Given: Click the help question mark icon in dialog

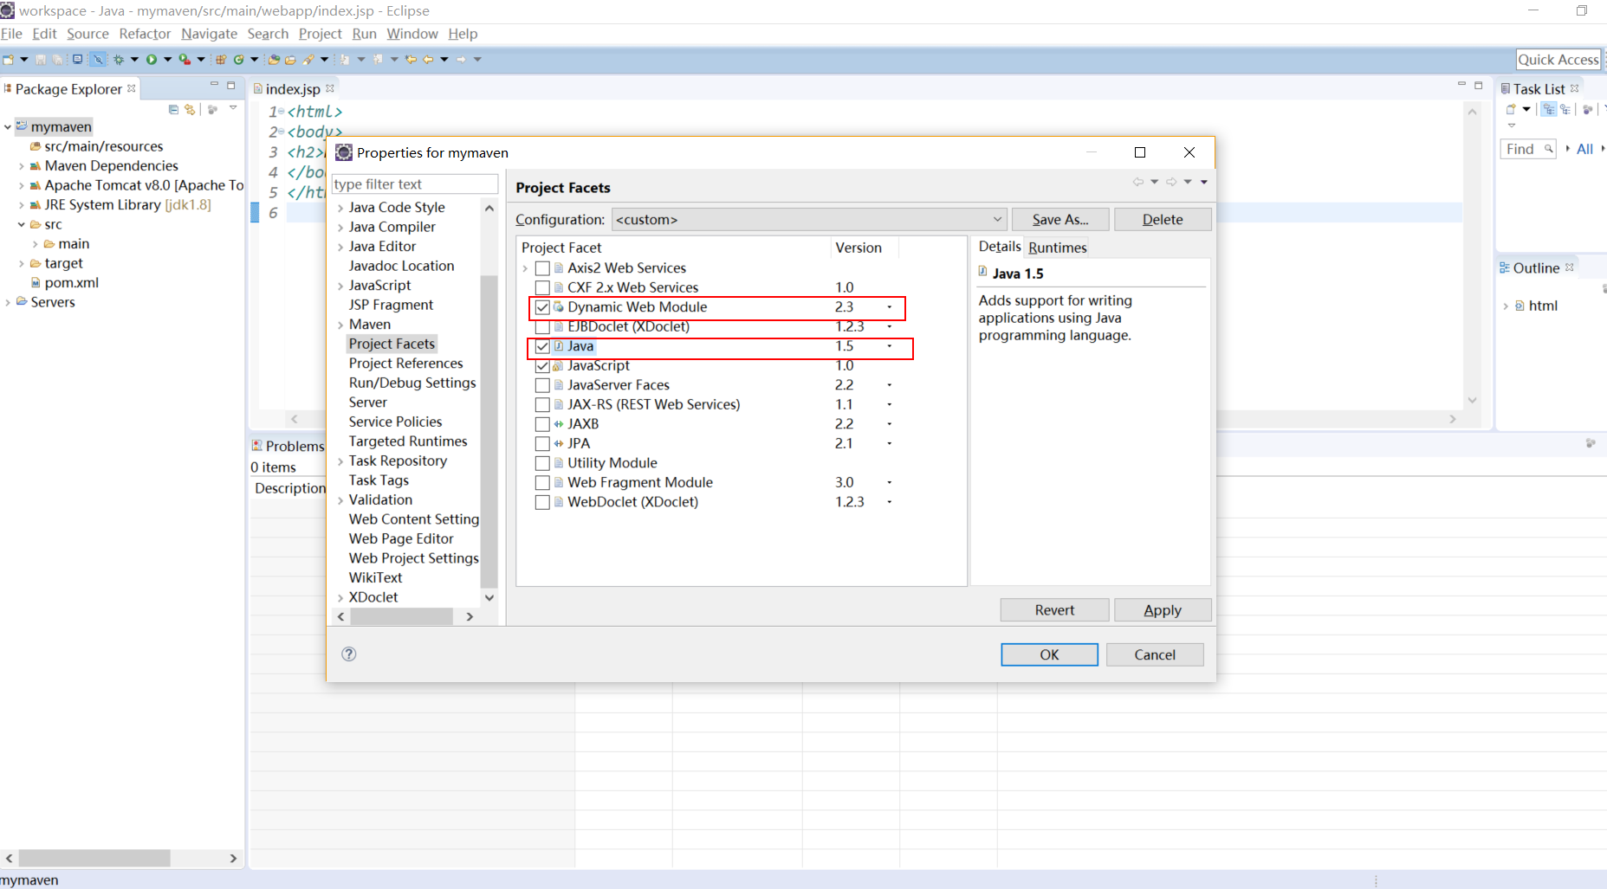Looking at the screenshot, I should pos(349,654).
